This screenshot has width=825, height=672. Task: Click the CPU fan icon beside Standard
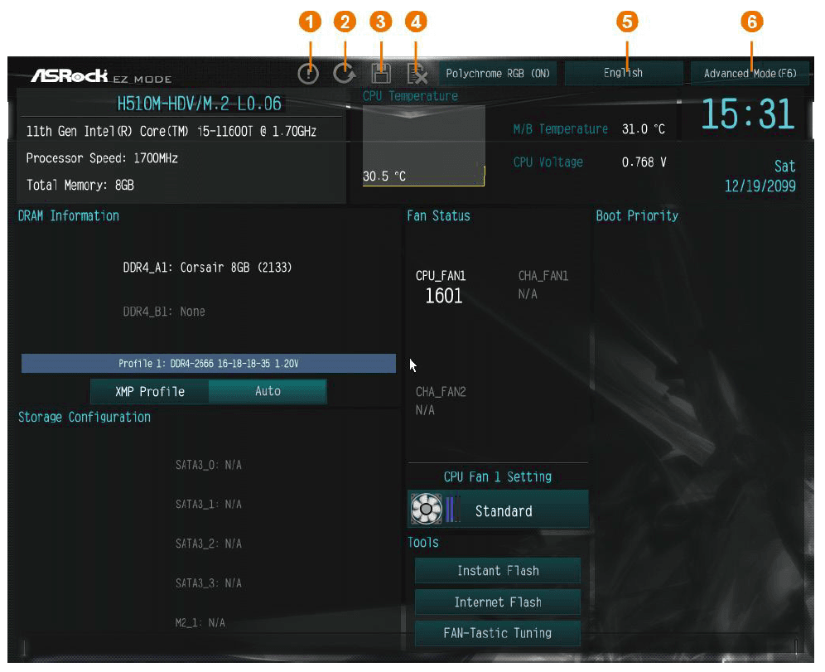click(427, 510)
